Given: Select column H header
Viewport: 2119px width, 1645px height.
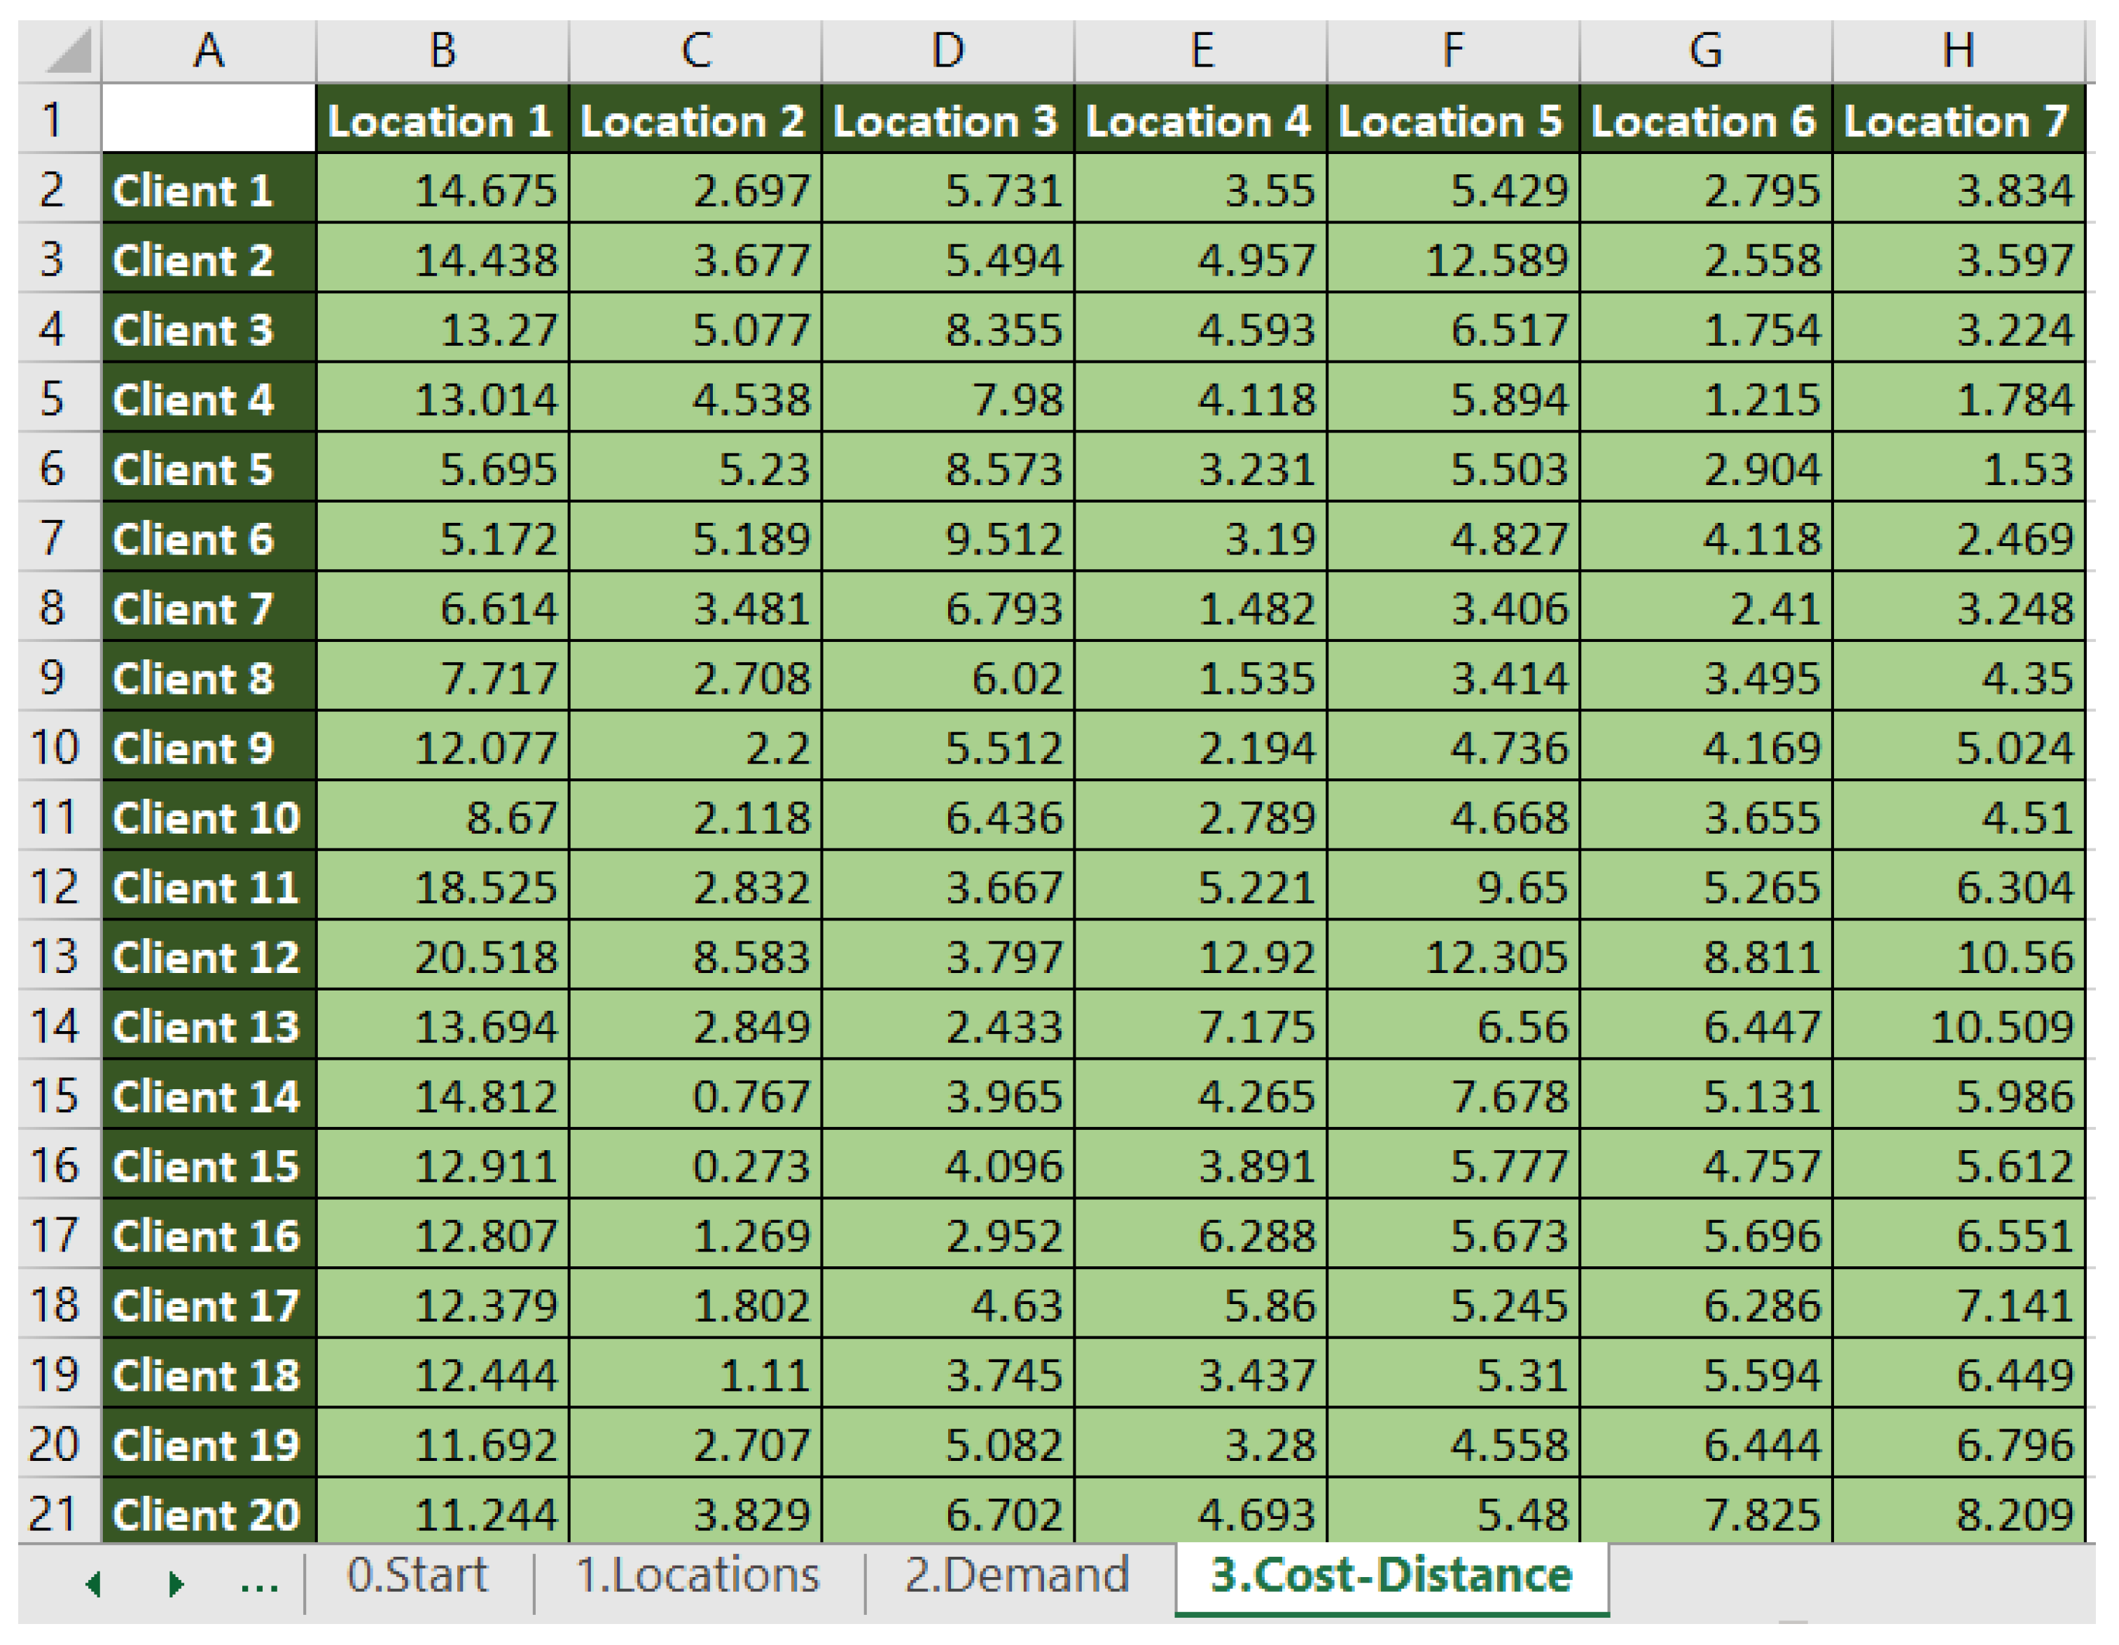Looking at the screenshot, I should (1958, 50).
